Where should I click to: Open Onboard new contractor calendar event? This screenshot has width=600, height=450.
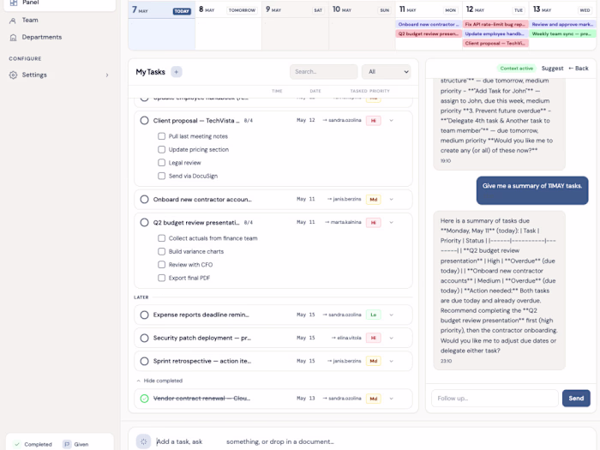coord(429,24)
